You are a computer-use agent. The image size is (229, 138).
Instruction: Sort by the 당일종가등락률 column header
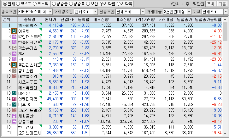click(208, 19)
